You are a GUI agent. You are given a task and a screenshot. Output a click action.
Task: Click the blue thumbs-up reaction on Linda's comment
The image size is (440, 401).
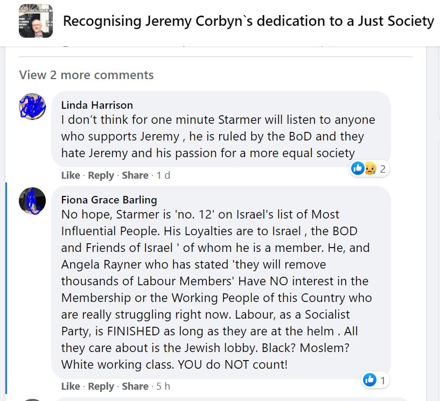coord(357,169)
